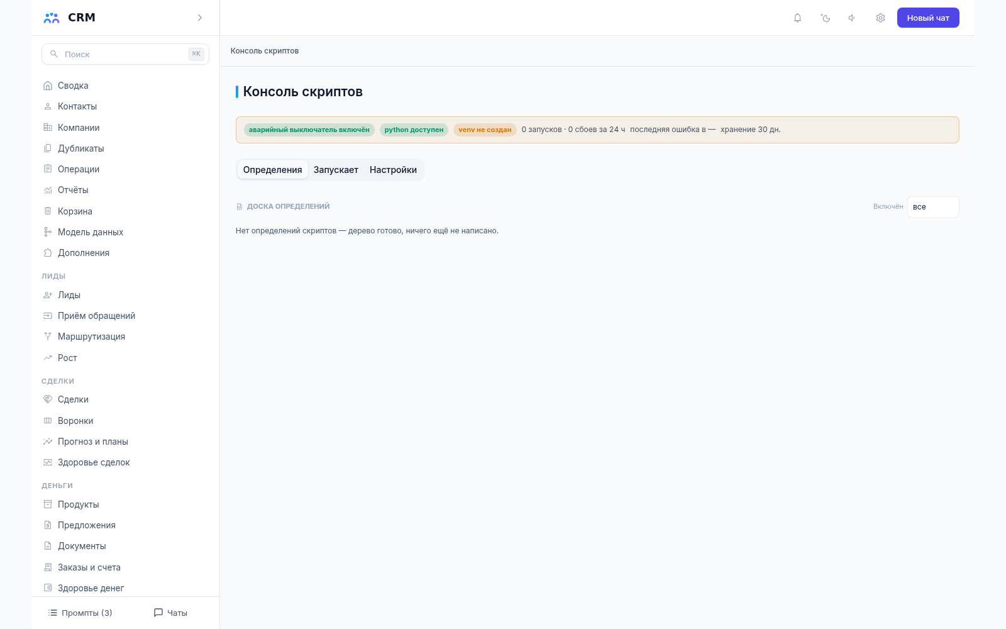
Task: Switch to the Запускает tab
Action: point(336,170)
